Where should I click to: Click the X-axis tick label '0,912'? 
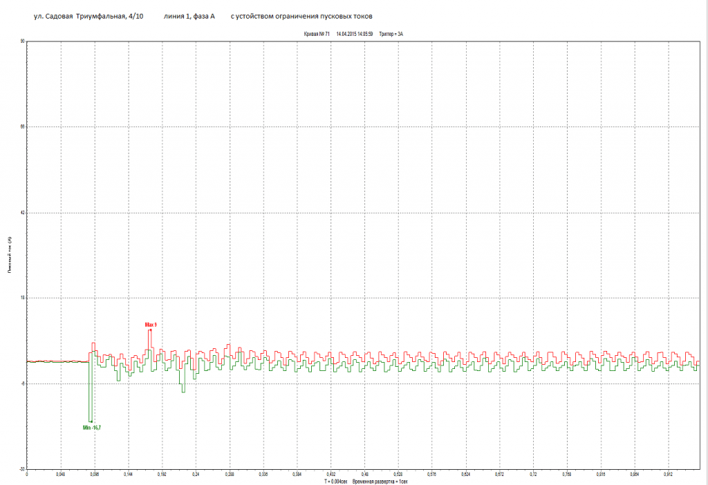point(669,475)
